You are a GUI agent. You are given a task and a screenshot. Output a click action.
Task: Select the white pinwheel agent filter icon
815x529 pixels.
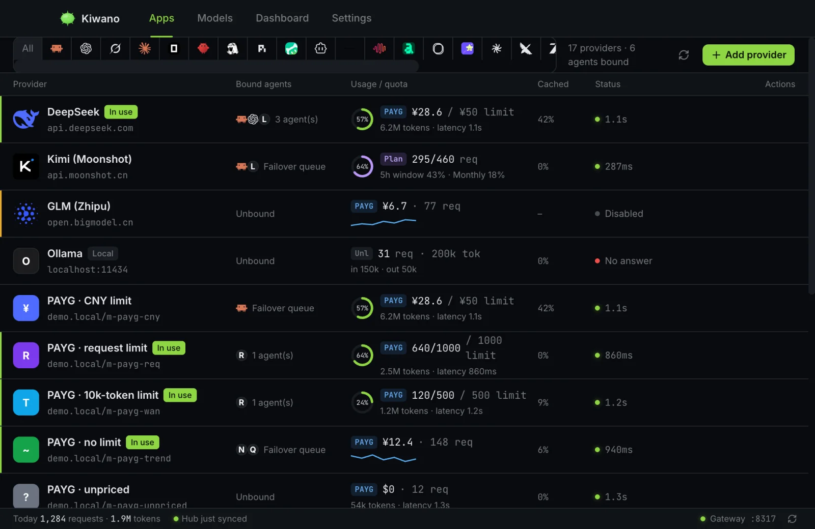coord(497,48)
